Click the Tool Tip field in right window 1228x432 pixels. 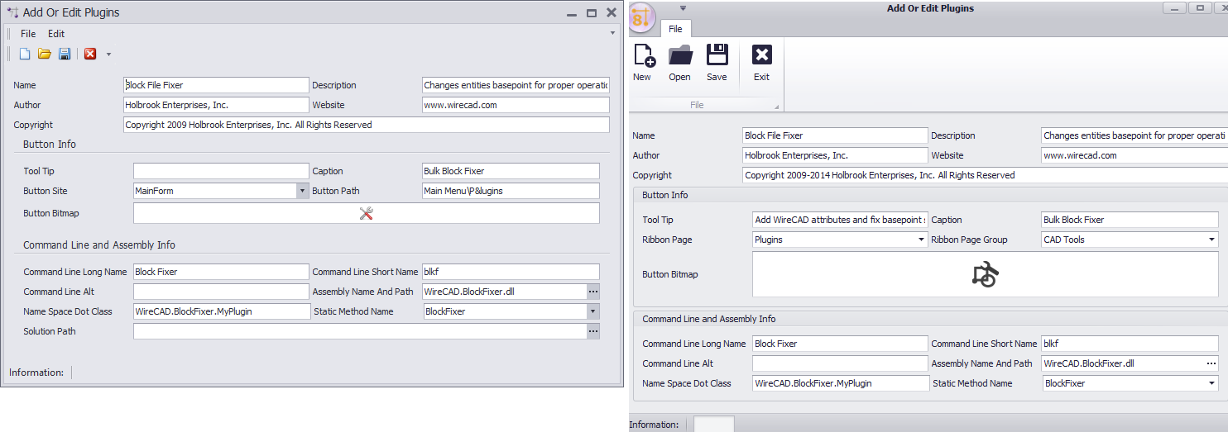coord(840,220)
